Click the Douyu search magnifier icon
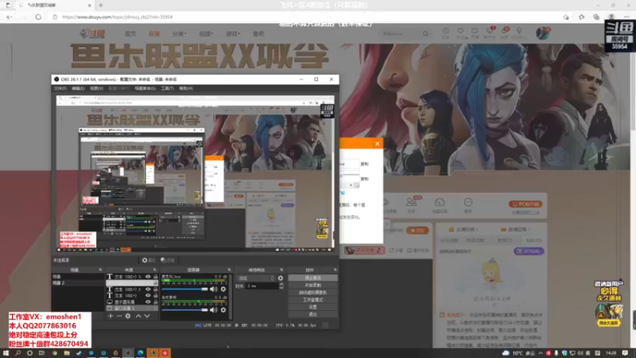The width and height of the screenshot is (636, 358). point(425,33)
